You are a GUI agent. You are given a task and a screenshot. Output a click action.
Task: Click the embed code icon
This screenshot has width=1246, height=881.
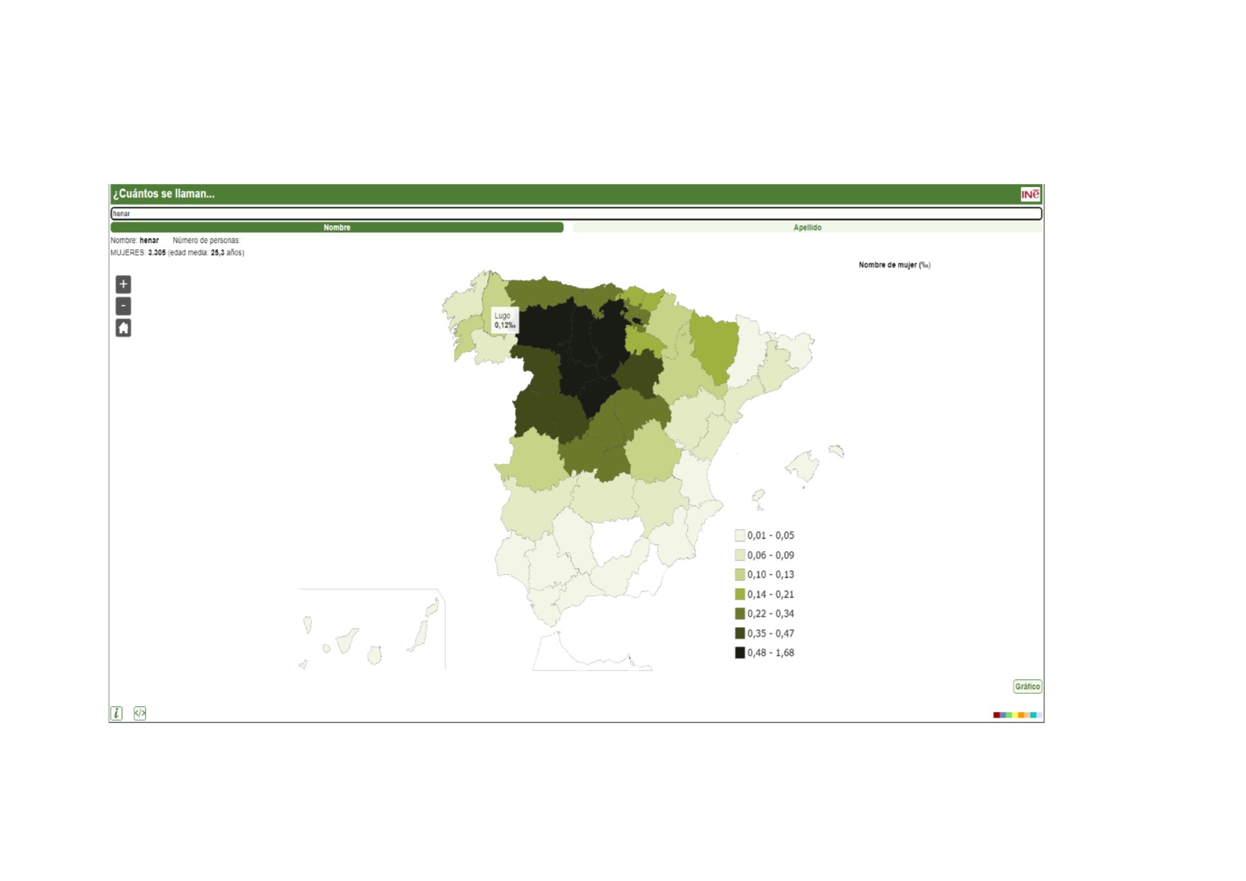pyautogui.click(x=140, y=713)
